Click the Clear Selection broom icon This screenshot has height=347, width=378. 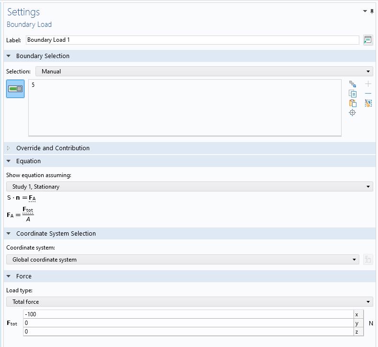(x=368, y=103)
